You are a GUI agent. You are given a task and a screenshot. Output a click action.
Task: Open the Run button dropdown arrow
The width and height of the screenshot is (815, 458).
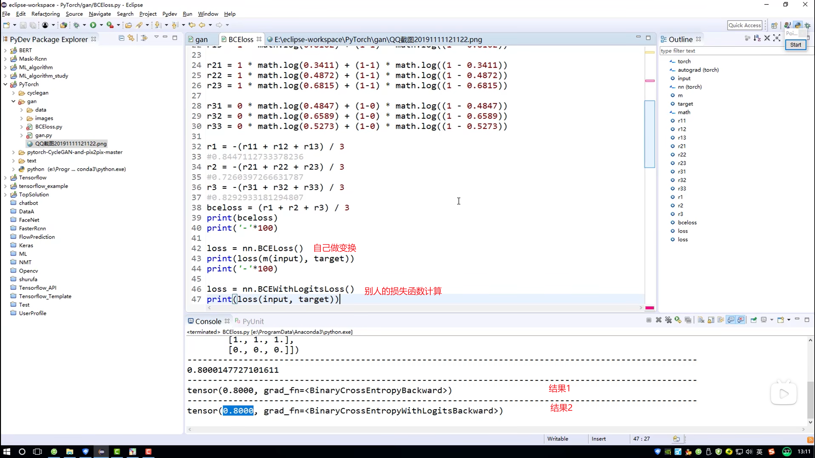101,25
